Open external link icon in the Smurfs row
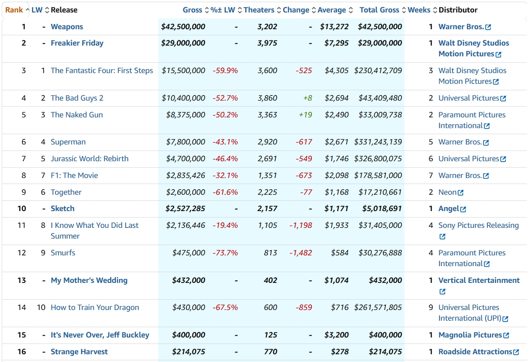Viewport: 530px width, 362px height. point(487,264)
